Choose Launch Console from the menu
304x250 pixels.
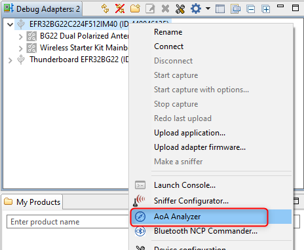point(185,185)
